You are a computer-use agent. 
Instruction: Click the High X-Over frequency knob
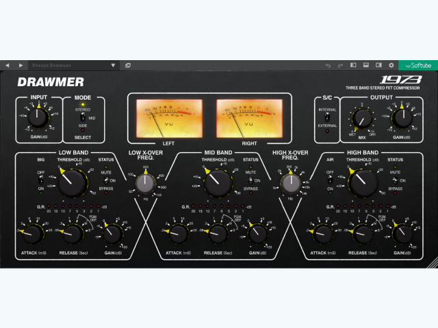click(290, 184)
